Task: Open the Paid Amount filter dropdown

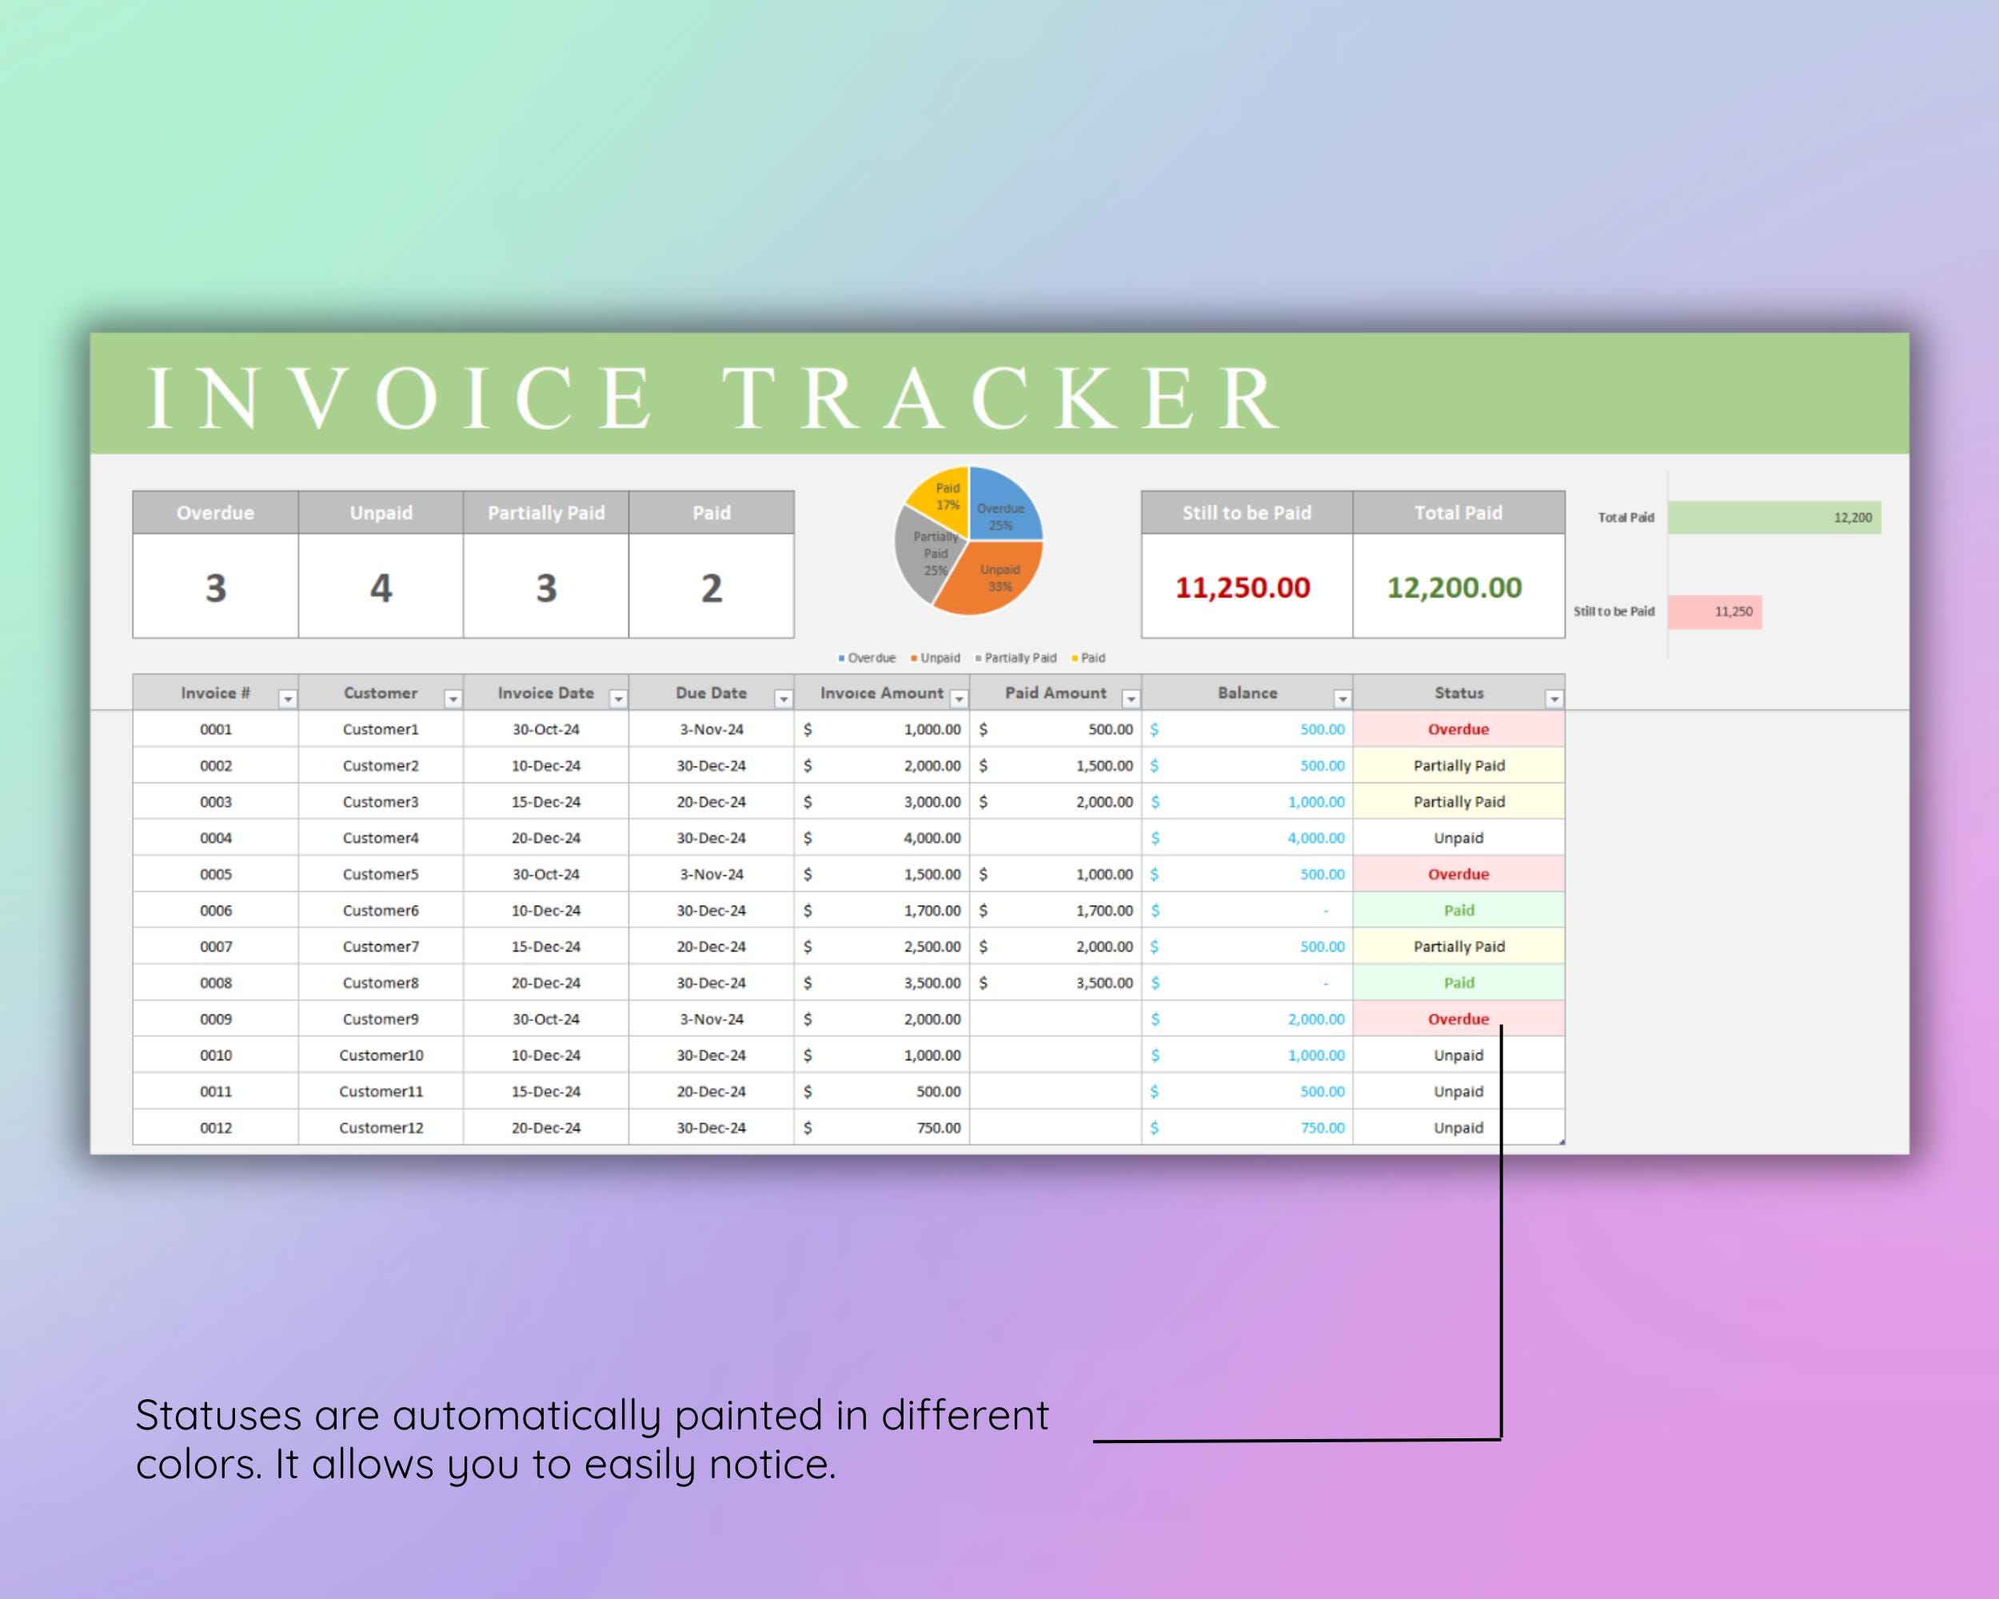Action: coord(1130,699)
